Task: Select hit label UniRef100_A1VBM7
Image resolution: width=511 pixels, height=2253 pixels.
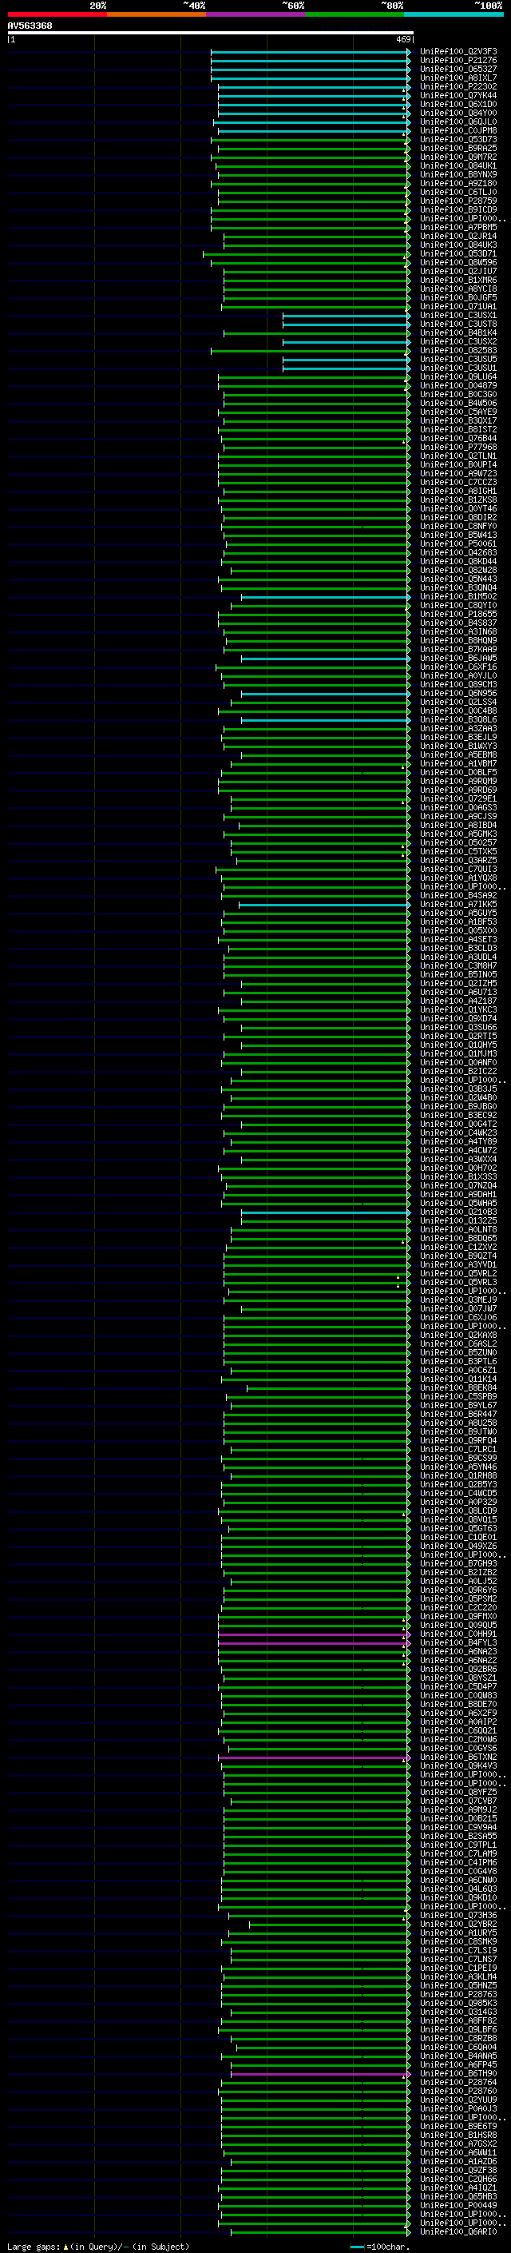Action: pos(458,763)
